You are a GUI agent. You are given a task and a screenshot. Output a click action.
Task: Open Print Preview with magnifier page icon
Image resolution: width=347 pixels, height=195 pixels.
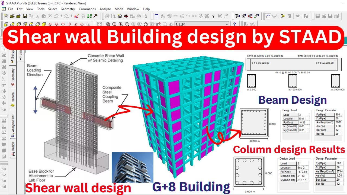[113, 16]
